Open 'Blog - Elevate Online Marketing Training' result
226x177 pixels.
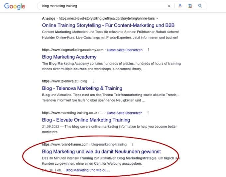coord(86,120)
